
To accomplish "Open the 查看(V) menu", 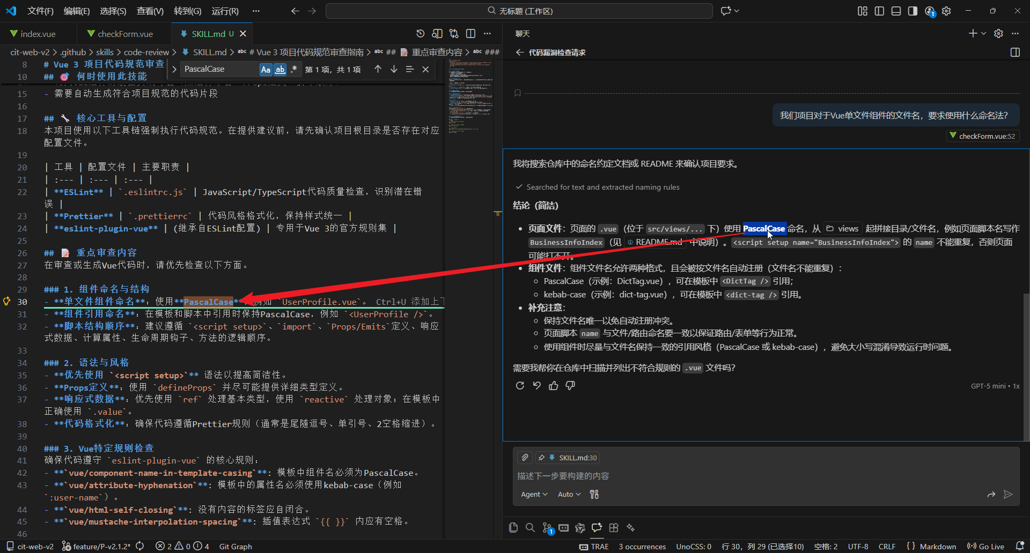I will (150, 11).
